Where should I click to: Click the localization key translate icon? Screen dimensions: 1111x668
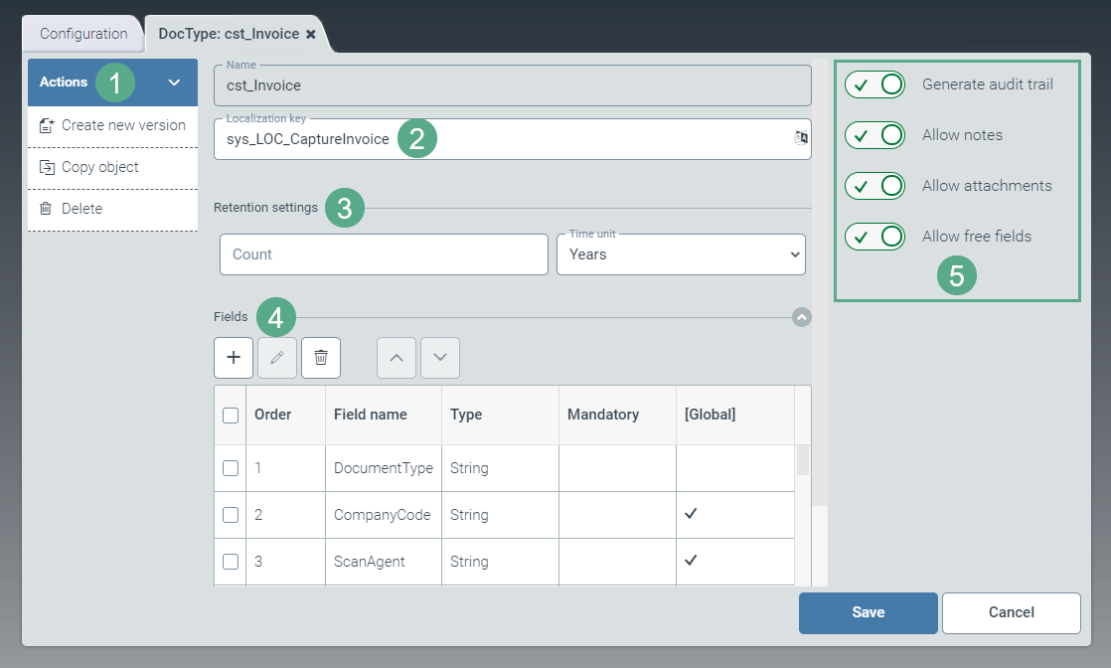click(x=801, y=139)
